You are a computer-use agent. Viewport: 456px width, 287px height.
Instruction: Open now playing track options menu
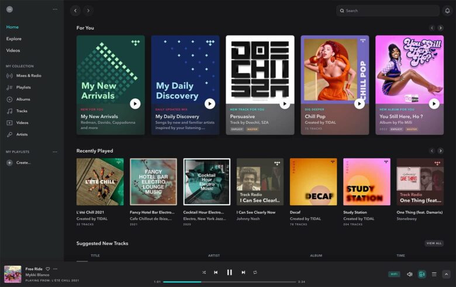click(56, 269)
